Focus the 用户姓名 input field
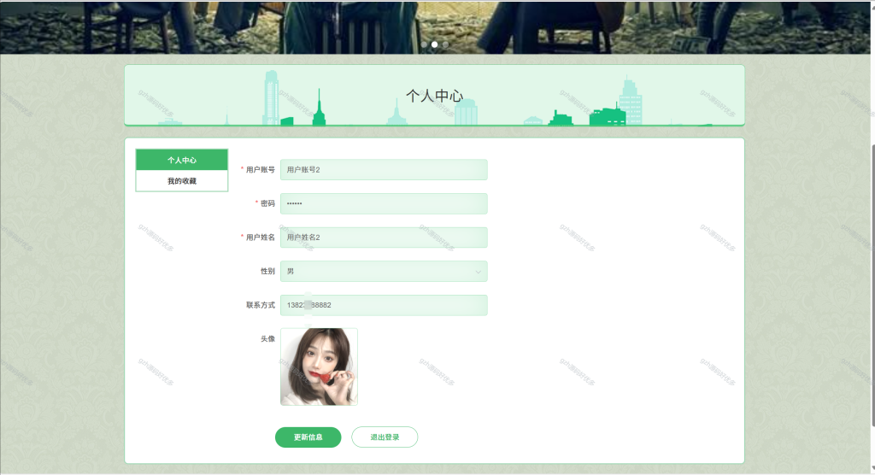 [384, 237]
